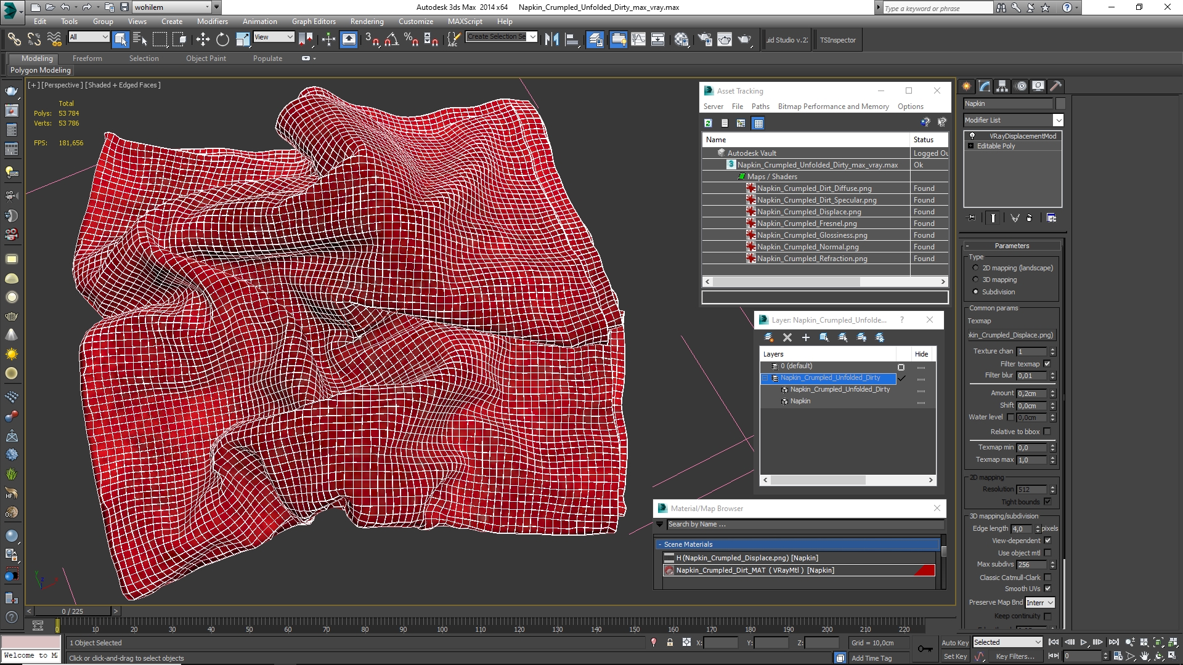Activate the Select and Scale tool

tap(243, 39)
